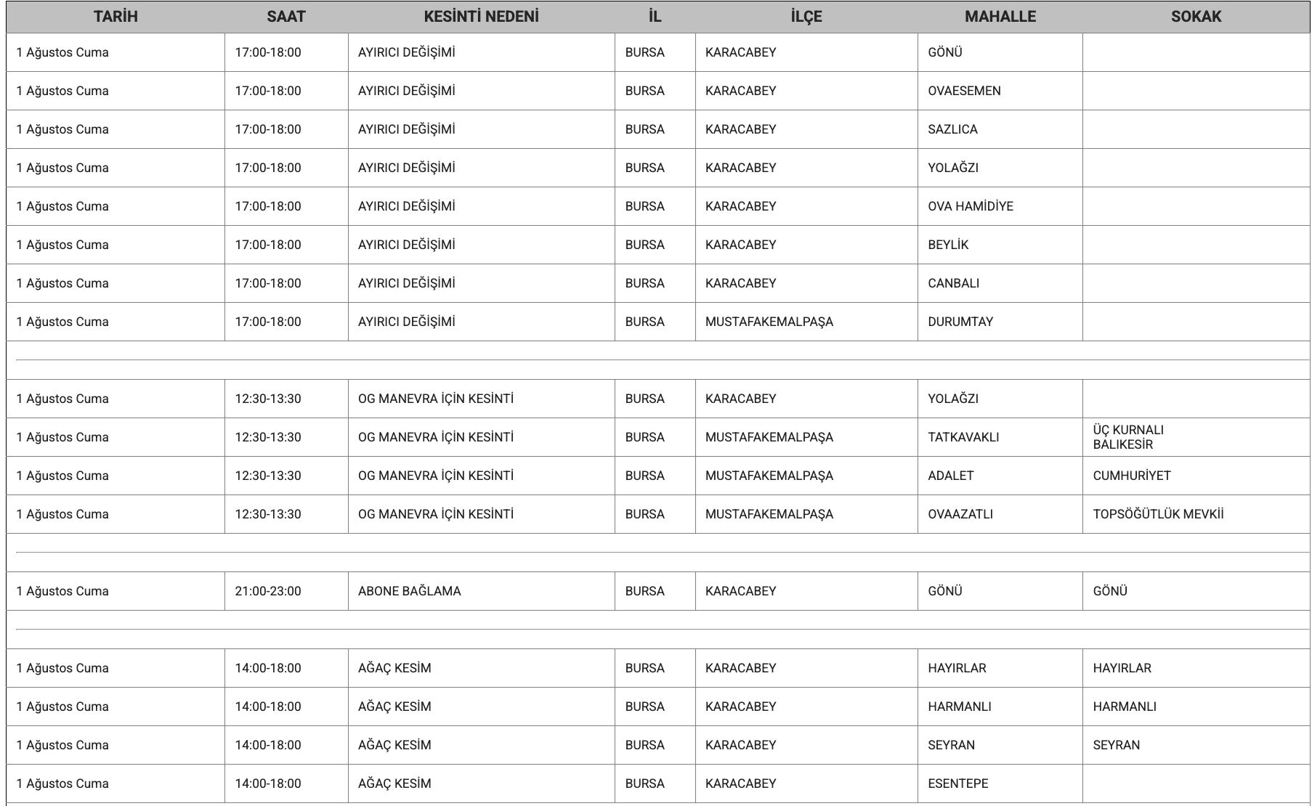
Task: Click the İLÇE column header
Action: [806, 17]
